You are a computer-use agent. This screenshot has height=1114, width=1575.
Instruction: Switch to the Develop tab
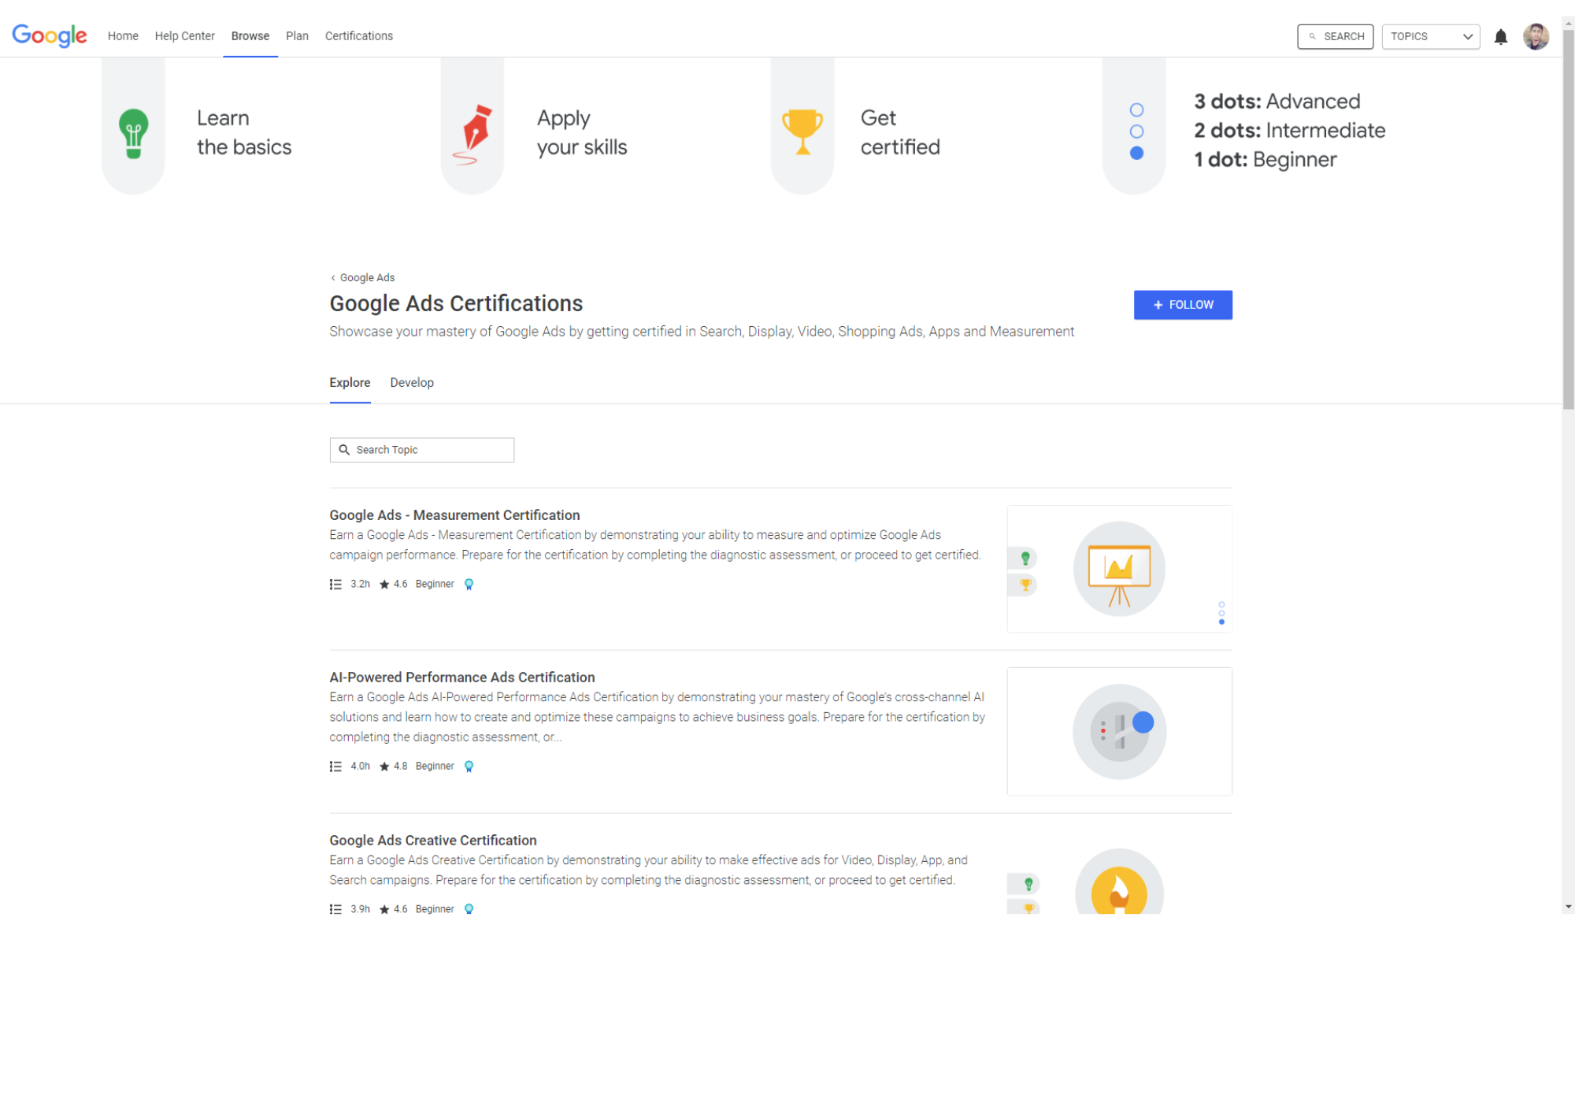(x=412, y=383)
